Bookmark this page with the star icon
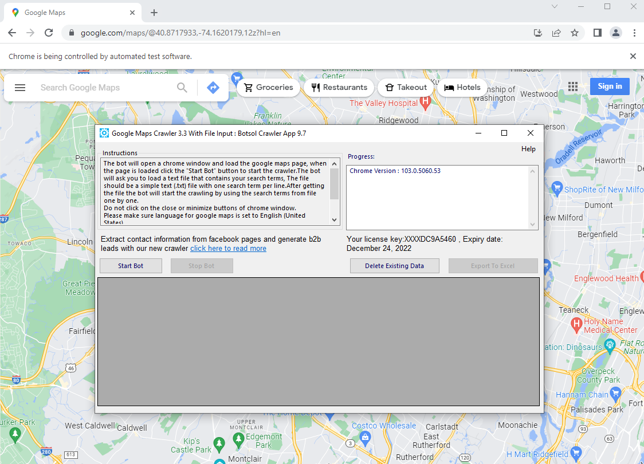This screenshot has height=464, width=644. [575, 33]
